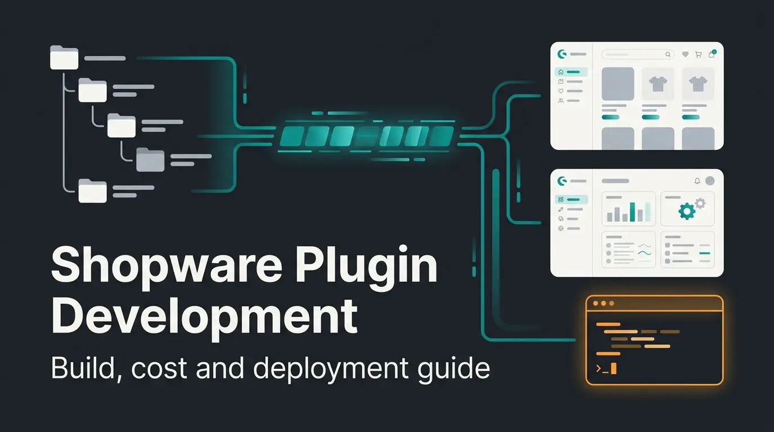This screenshot has width=774, height=432.
Task: Click the large teal gear in the dashboard card
Action: click(x=686, y=211)
